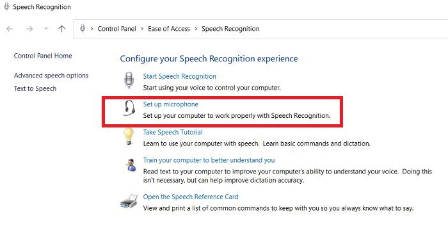Click the microphone icon beside Start Speech Recognition
Image resolution: width=448 pixels, height=244 pixels.
[x=129, y=80]
